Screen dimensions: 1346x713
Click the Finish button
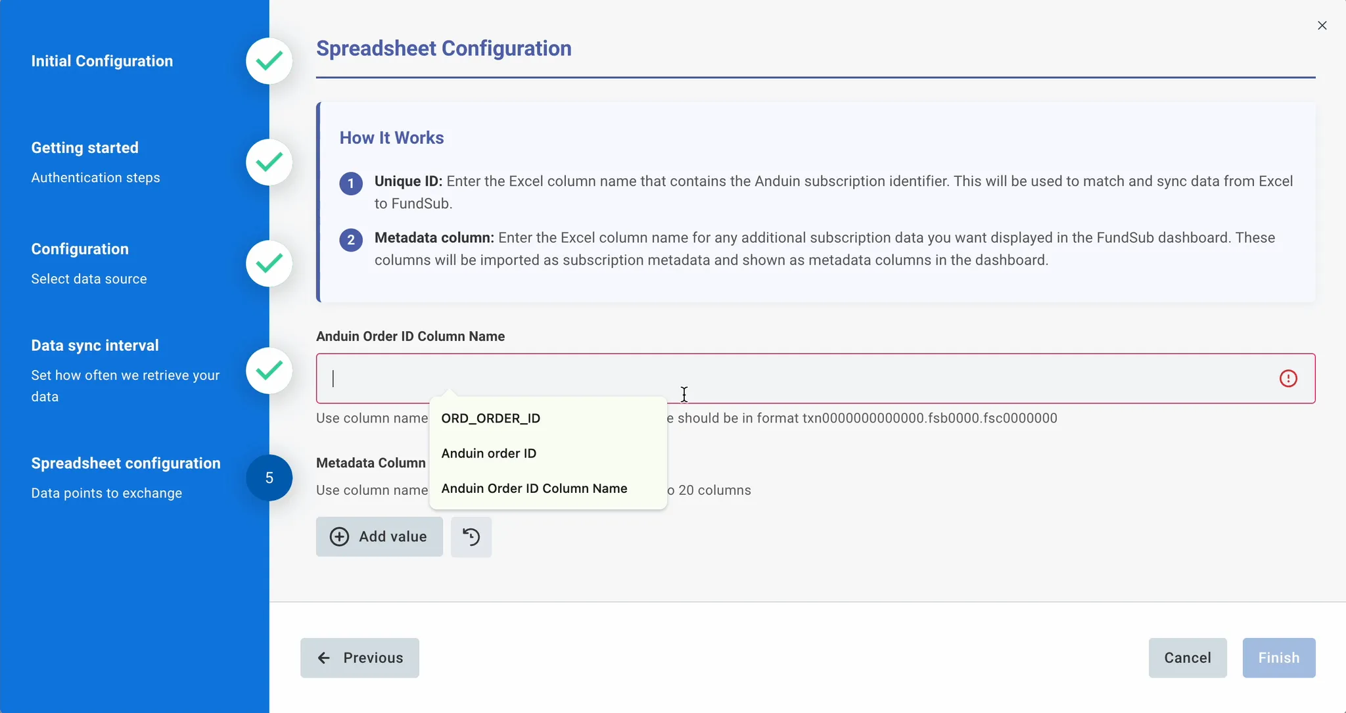pos(1278,658)
